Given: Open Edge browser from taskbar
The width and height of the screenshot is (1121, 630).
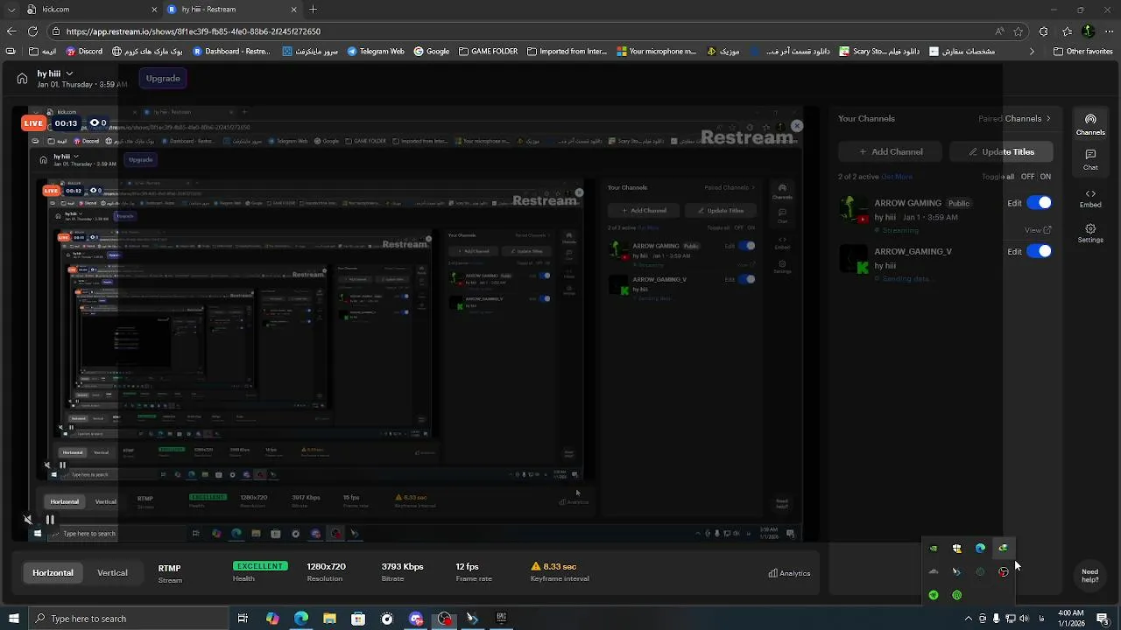Looking at the screenshot, I should (301, 619).
